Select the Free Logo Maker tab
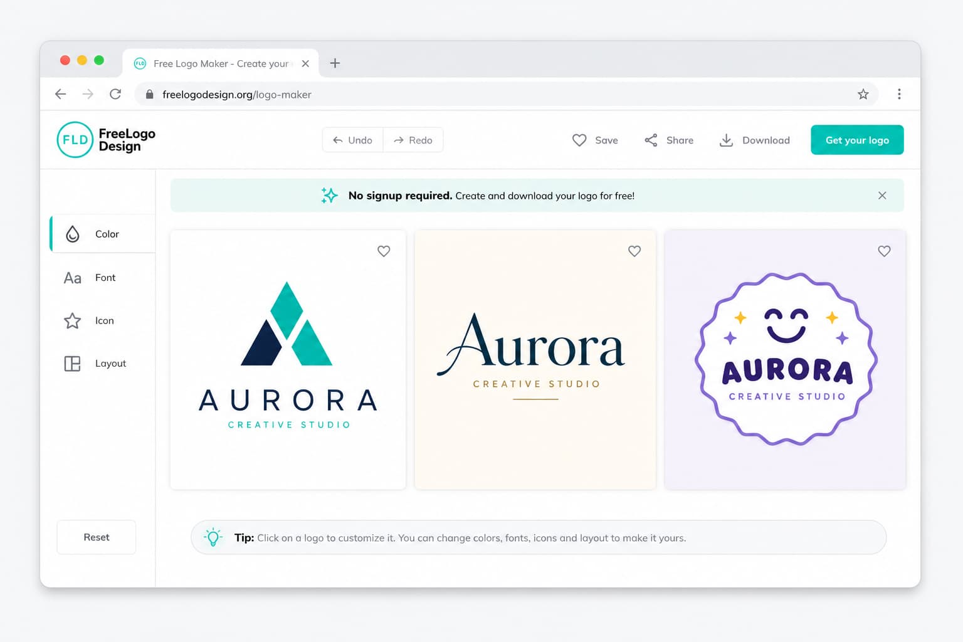 coord(221,63)
